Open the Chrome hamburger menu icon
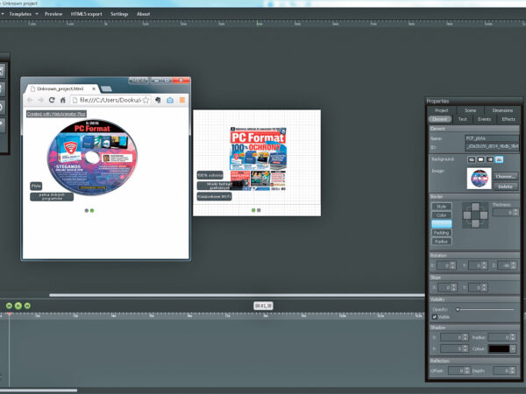Image resolution: width=526 pixels, height=394 pixels. [x=182, y=100]
